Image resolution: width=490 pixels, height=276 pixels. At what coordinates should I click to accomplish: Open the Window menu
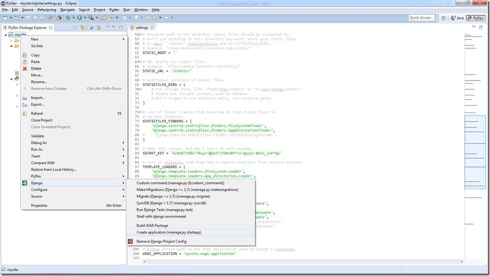tap(140, 10)
